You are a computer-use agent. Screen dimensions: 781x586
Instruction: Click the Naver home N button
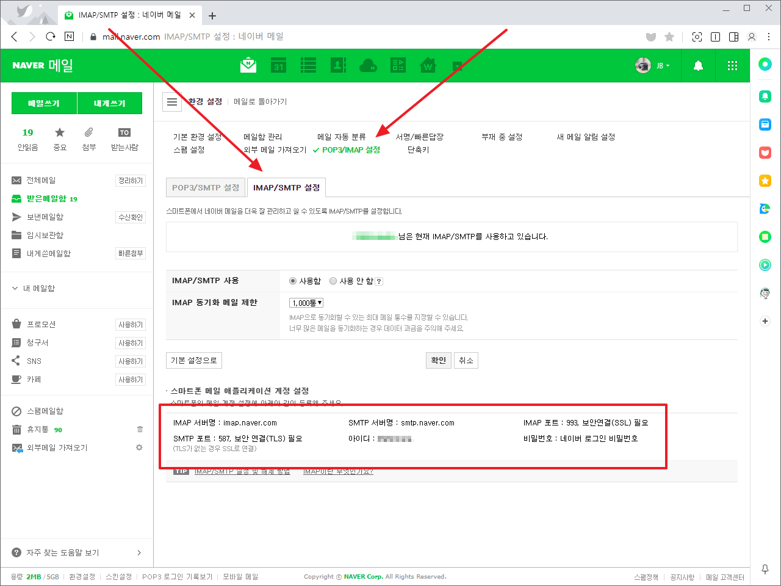tap(69, 37)
